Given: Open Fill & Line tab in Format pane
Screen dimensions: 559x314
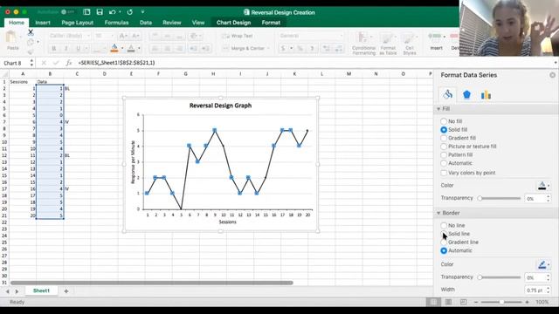Looking at the screenshot, I should coord(448,94).
